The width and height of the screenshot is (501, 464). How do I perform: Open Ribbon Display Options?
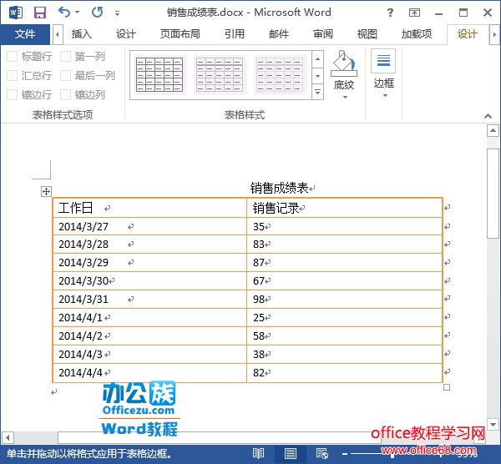(x=414, y=13)
